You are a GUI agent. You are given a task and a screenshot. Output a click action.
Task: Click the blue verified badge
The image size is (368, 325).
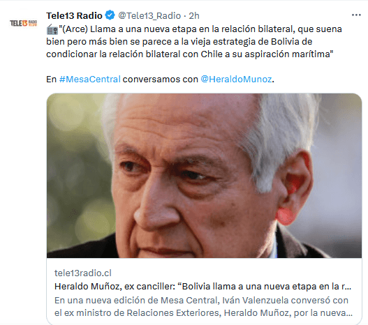[x=110, y=15]
